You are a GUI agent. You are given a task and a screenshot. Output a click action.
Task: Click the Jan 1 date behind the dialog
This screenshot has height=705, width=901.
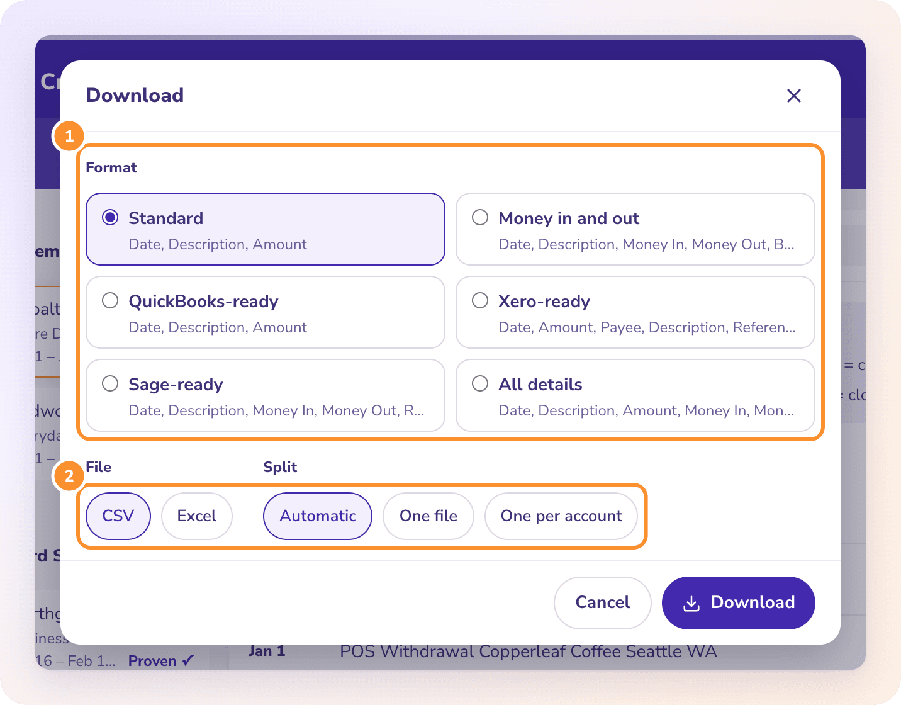[x=267, y=651]
